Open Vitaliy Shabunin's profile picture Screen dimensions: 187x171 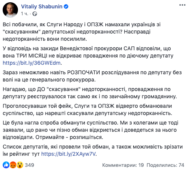pos(10,10)
